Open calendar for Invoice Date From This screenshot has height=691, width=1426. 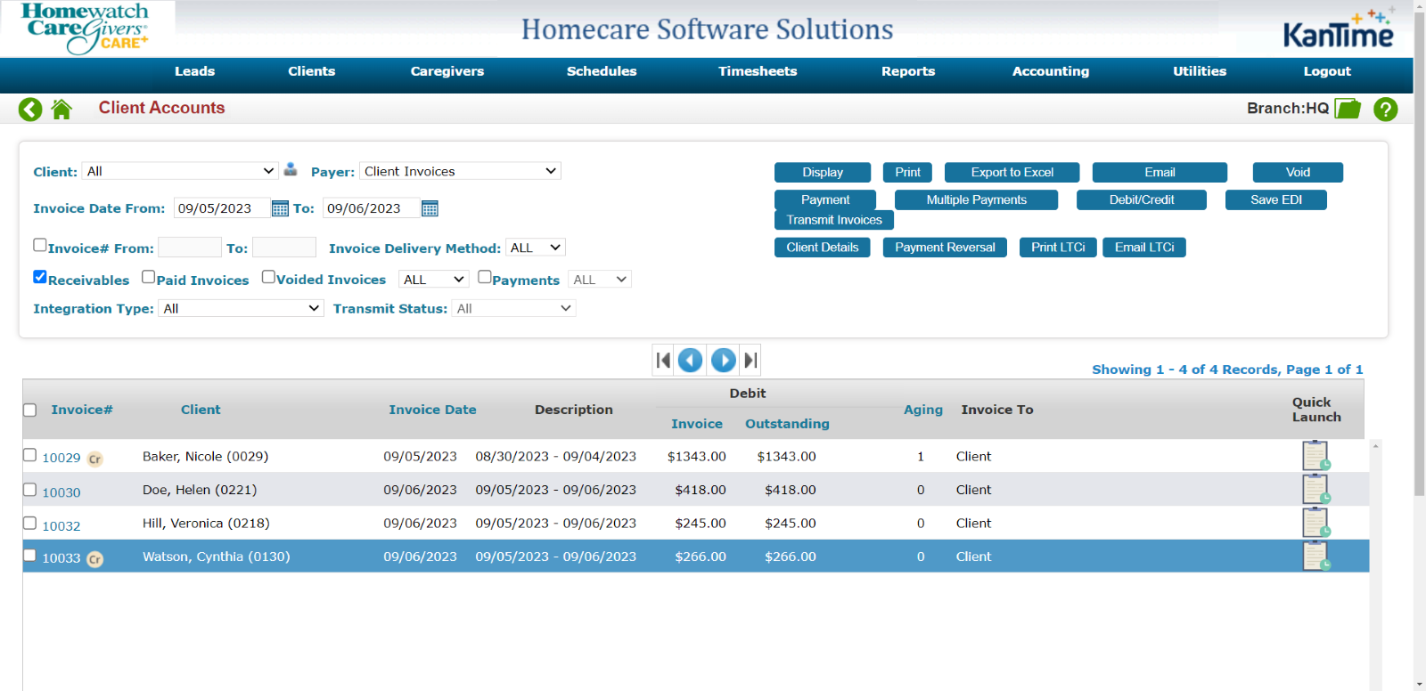pyautogui.click(x=280, y=208)
